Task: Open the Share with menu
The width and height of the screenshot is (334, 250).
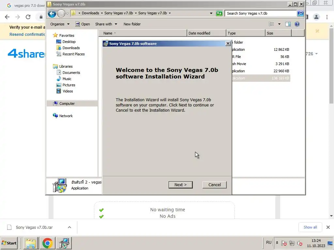Action: click(x=106, y=24)
